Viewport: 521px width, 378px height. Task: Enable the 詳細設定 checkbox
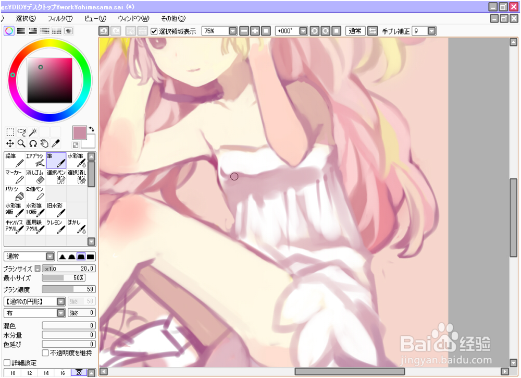point(7,363)
